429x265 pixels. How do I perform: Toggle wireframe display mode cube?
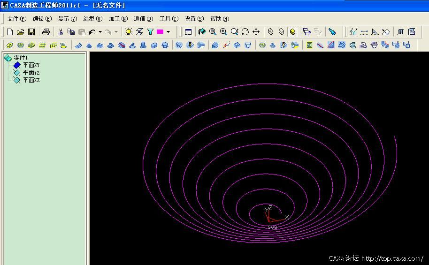[x=271, y=32]
